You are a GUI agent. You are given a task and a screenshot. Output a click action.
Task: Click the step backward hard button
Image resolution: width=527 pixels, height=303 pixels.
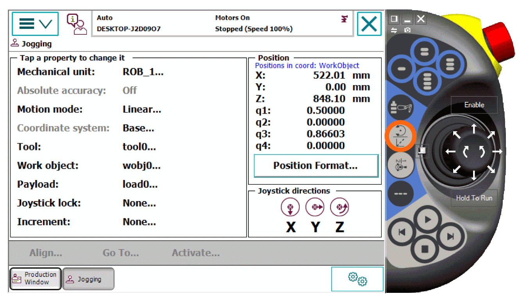pyautogui.click(x=402, y=232)
